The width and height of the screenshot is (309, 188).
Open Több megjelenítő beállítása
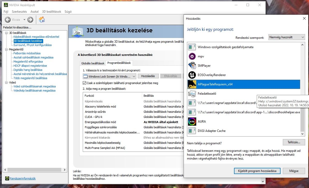click(x=30, y=78)
